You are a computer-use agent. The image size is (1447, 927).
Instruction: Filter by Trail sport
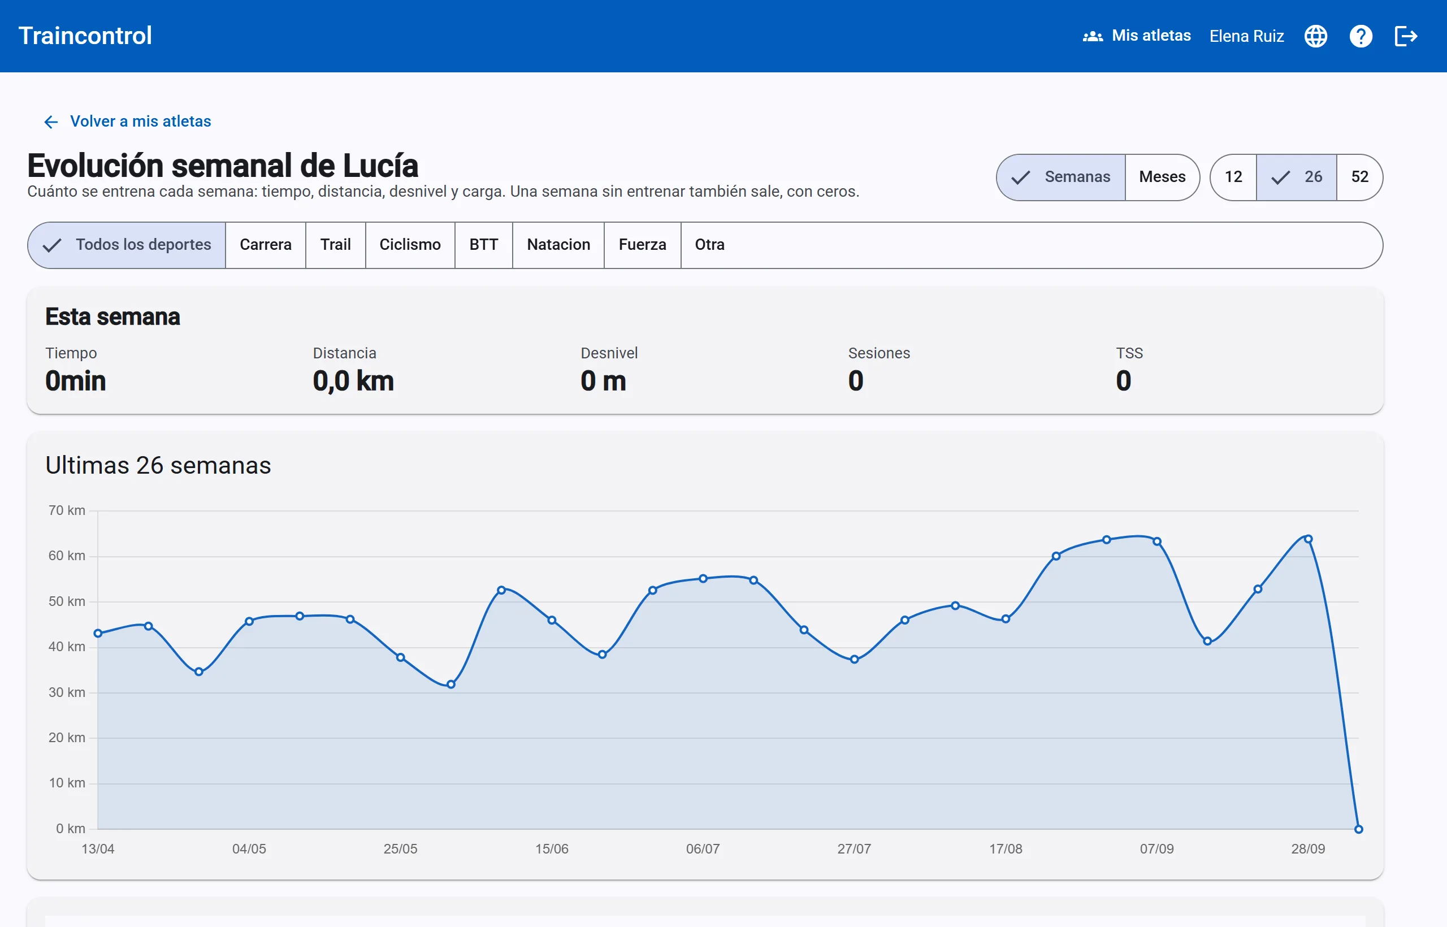[x=335, y=245]
